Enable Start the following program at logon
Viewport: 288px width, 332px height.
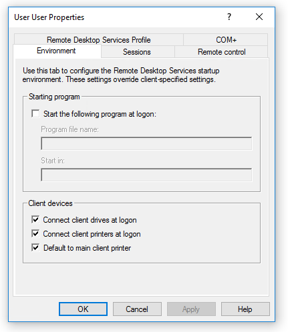point(35,113)
